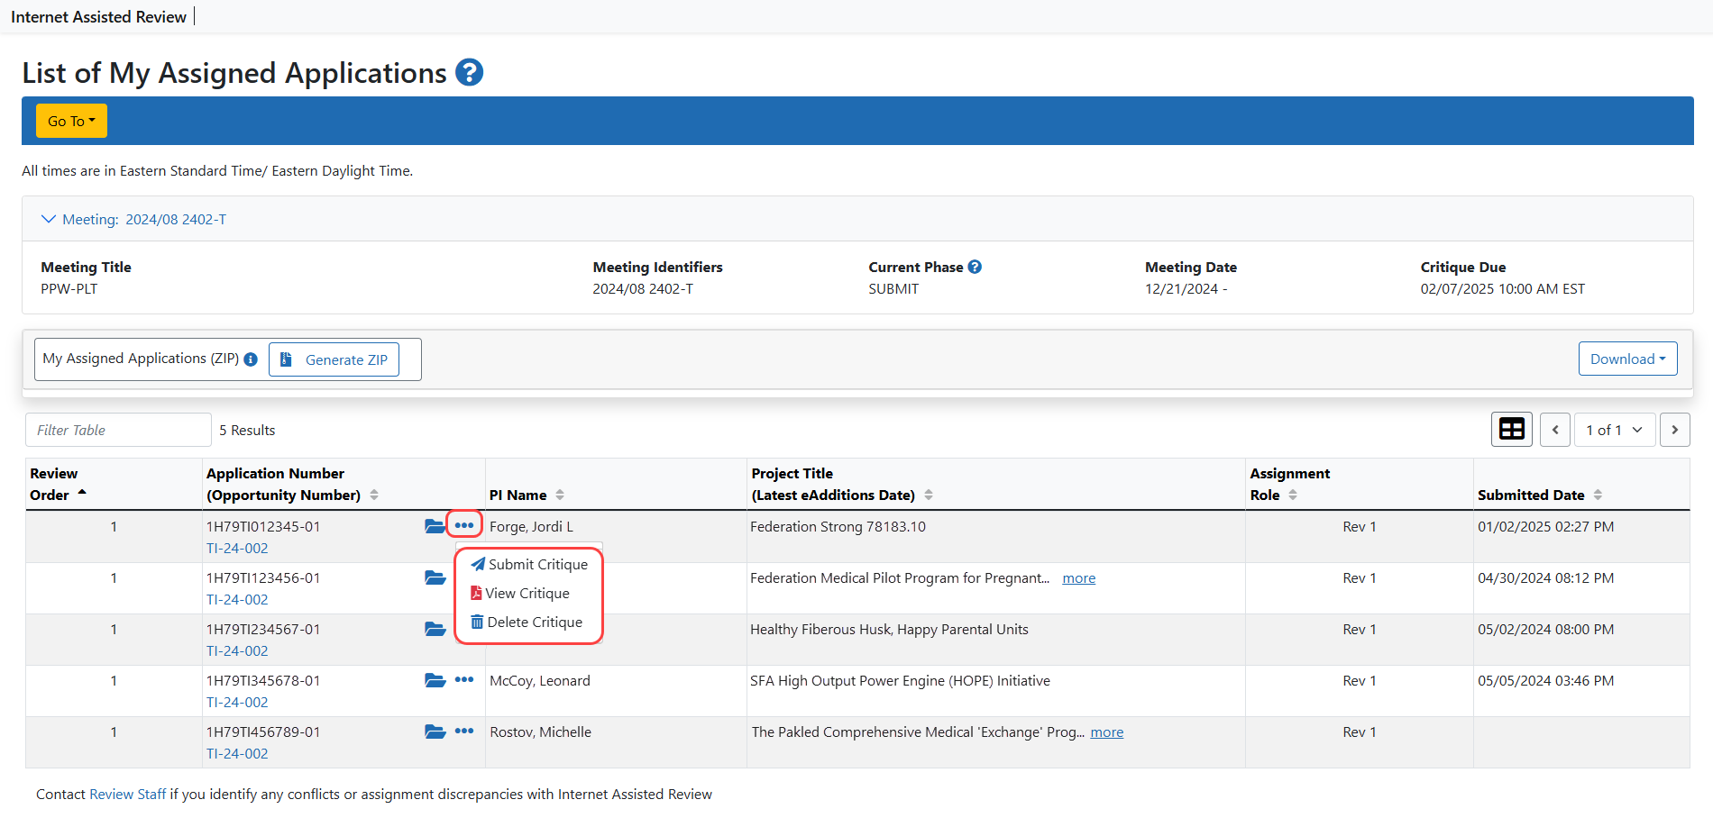Viewport: 1713px width, 827px height.
Task: Open folder icon for 1H79TI123456-01
Action: tap(435, 577)
